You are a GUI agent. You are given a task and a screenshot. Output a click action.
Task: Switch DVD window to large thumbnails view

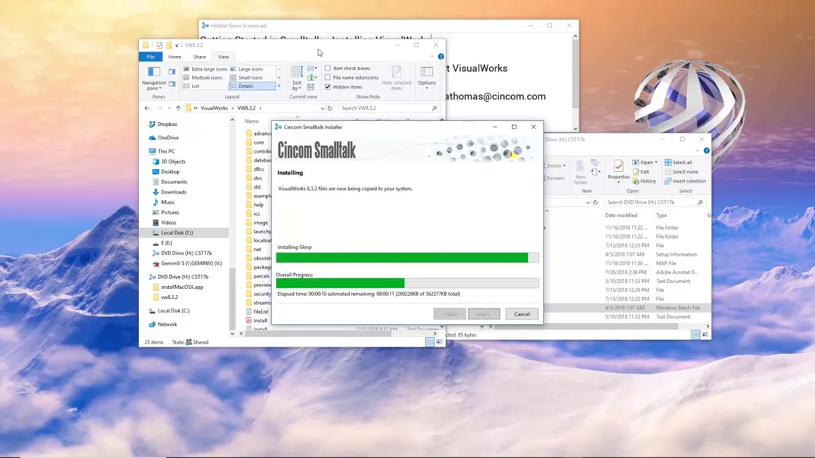704,335
